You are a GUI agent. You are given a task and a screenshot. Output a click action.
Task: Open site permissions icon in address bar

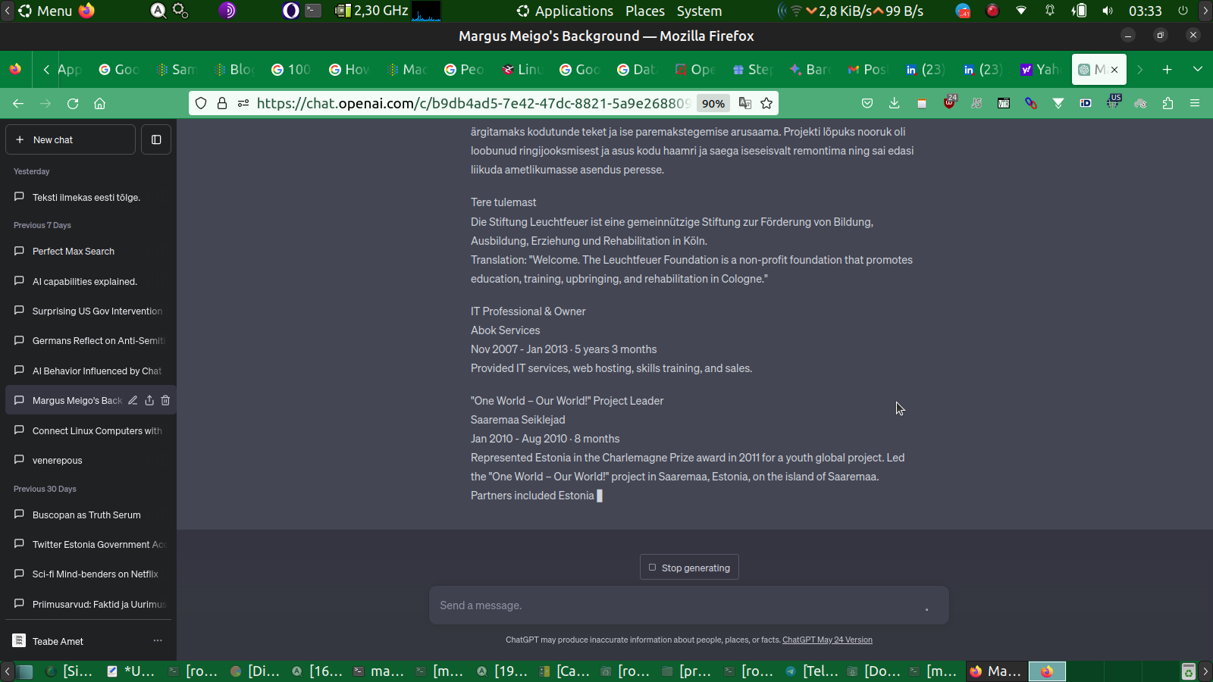pos(243,104)
